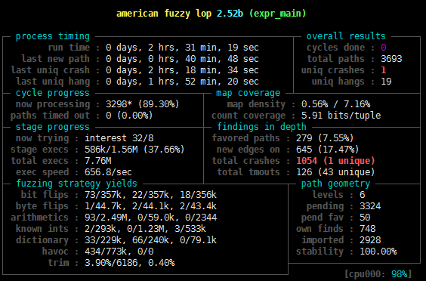Click uniq hangs value '19'
426x281 pixels.
pyautogui.click(x=386, y=82)
